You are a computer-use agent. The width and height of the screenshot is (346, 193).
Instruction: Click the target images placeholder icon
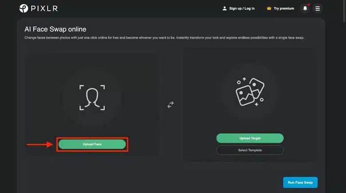(250, 92)
